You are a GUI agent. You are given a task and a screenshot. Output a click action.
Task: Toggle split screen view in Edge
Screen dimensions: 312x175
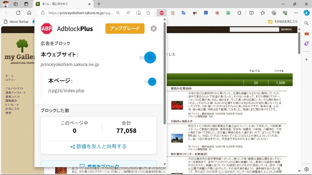point(251,13)
